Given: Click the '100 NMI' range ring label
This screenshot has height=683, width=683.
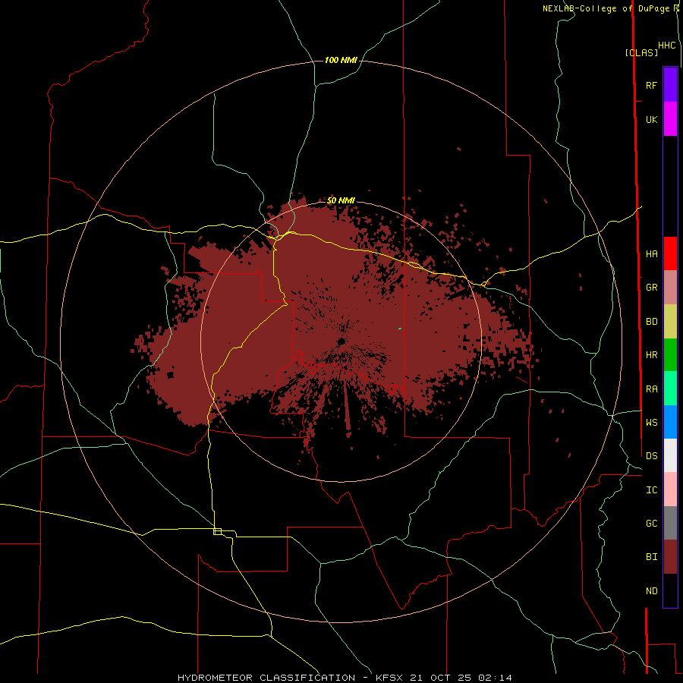Looking at the screenshot, I should click(341, 60).
